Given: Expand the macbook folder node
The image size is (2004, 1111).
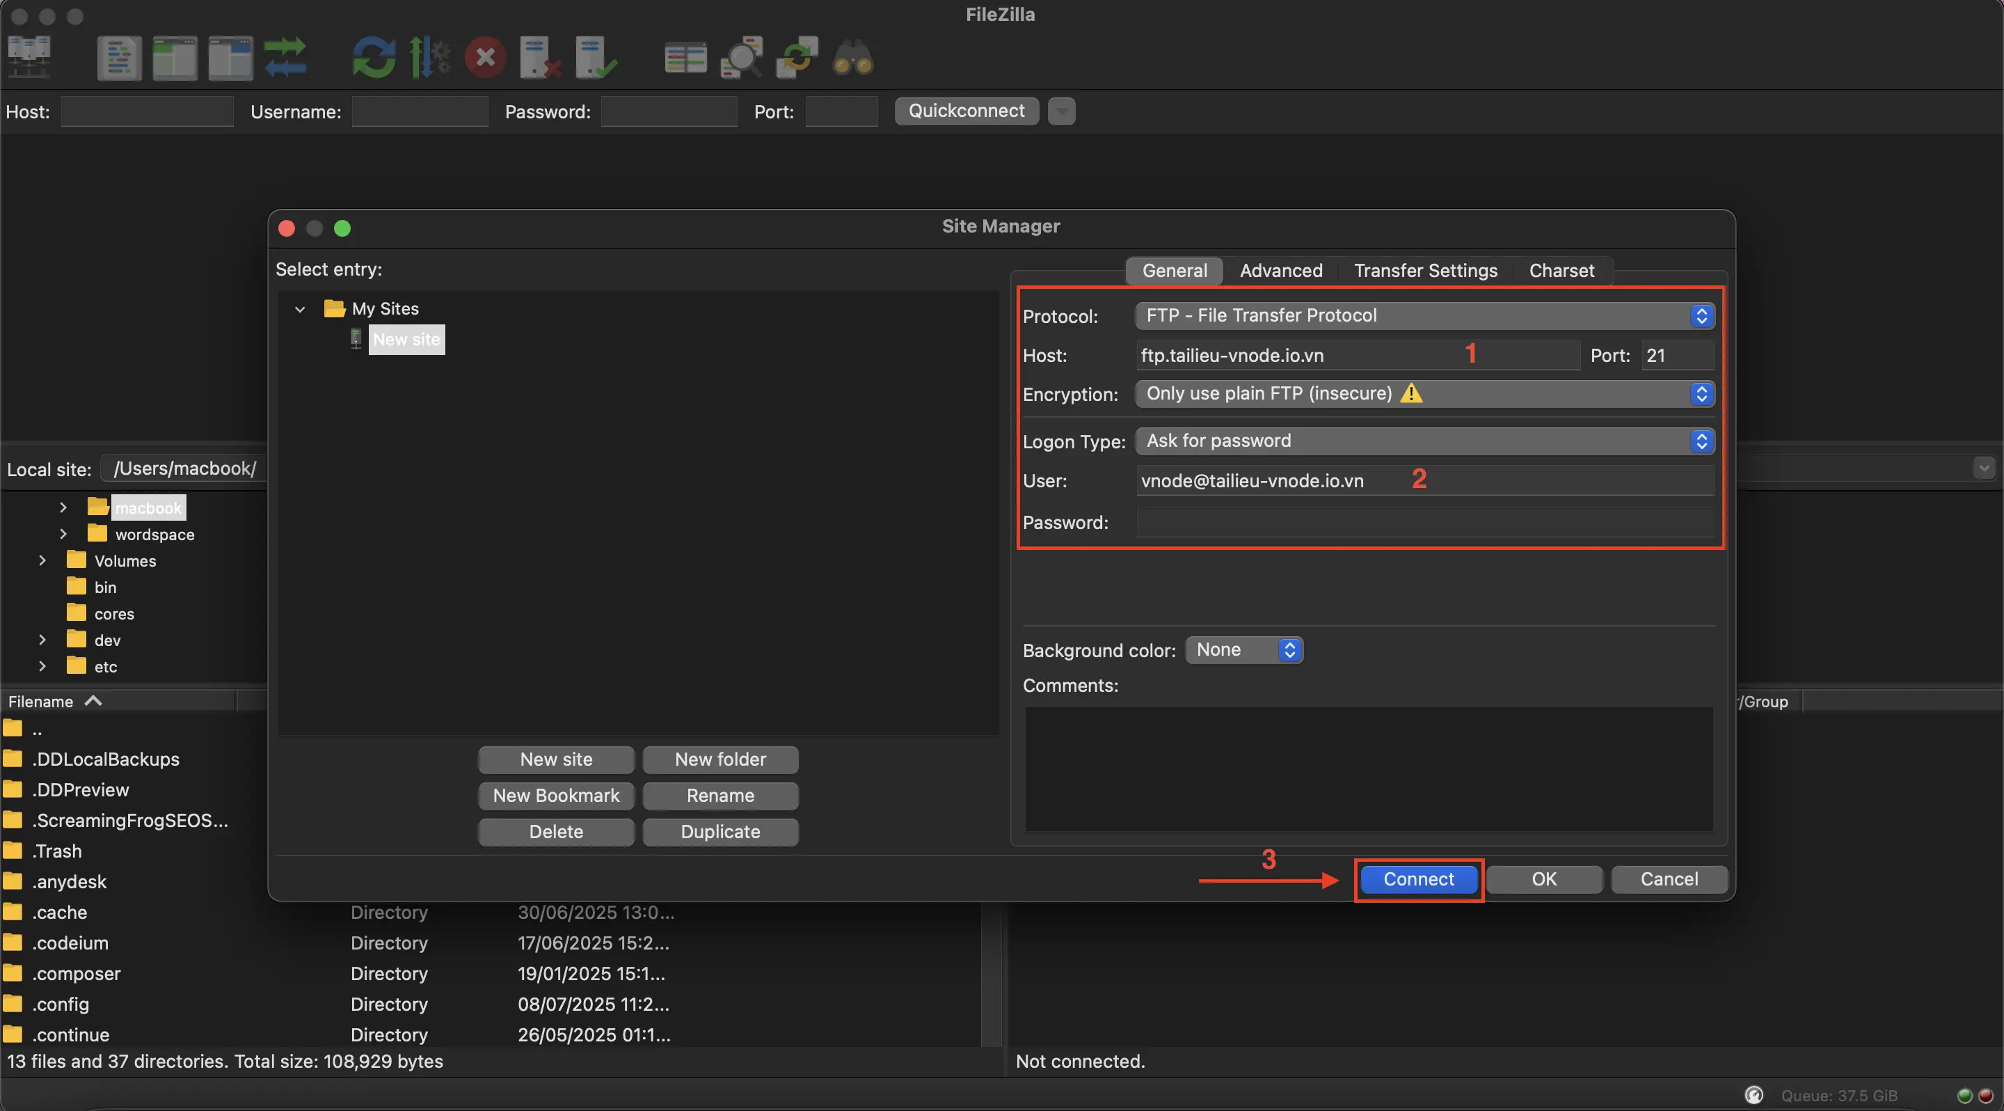Looking at the screenshot, I should tap(63, 507).
